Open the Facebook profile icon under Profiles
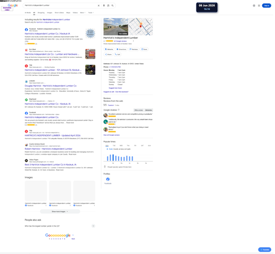 (x=108, y=179)
